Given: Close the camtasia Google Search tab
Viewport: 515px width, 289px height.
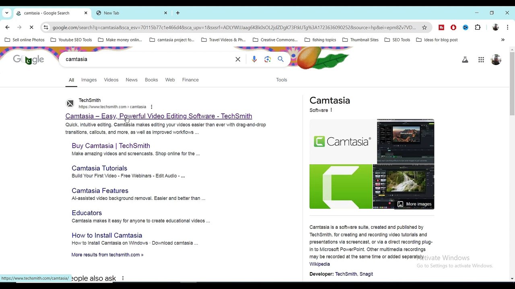Looking at the screenshot, I should click(86, 13).
